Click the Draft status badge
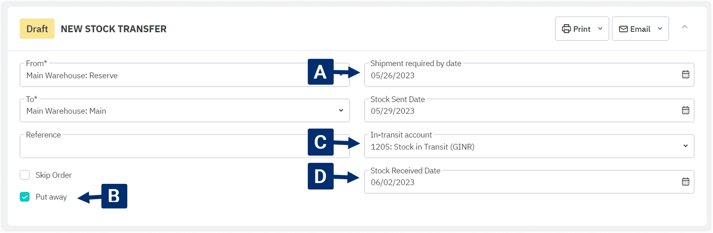713x233 pixels. (x=37, y=29)
